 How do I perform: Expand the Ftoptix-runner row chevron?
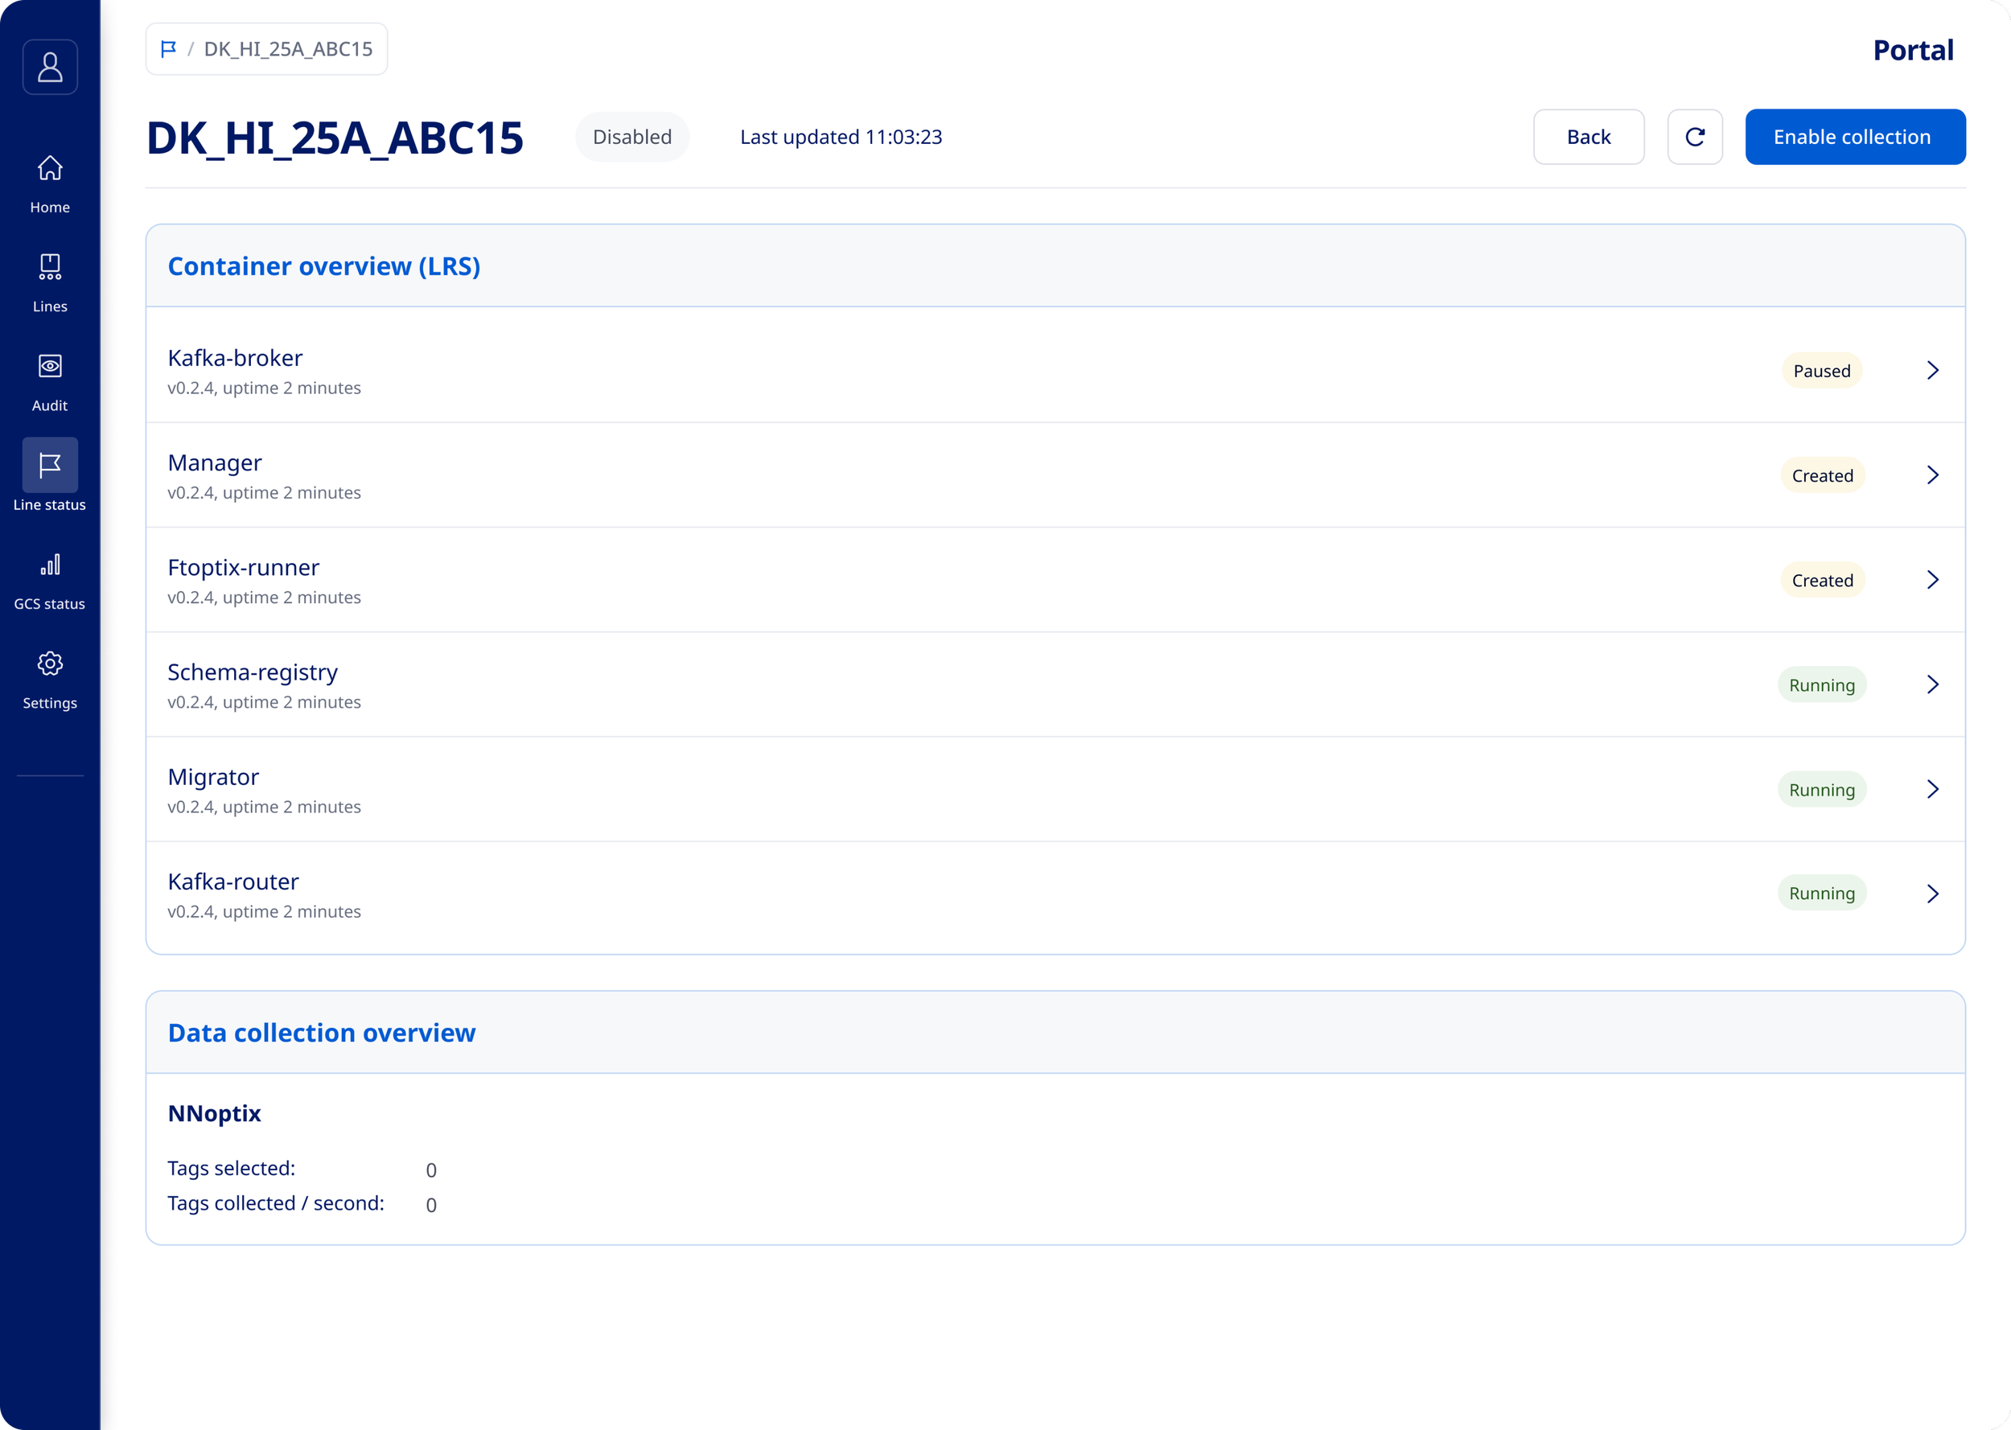(1933, 580)
